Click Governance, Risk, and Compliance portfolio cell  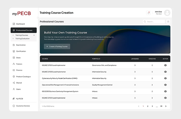click(104, 65)
